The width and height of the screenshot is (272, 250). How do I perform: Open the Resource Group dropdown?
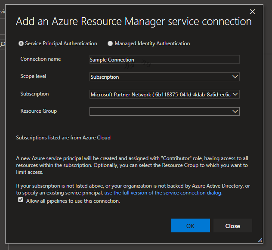pyautogui.click(x=164, y=111)
